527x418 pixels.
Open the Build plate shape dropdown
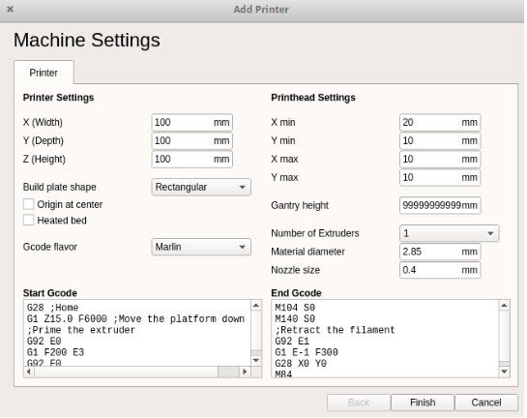point(201,187)
